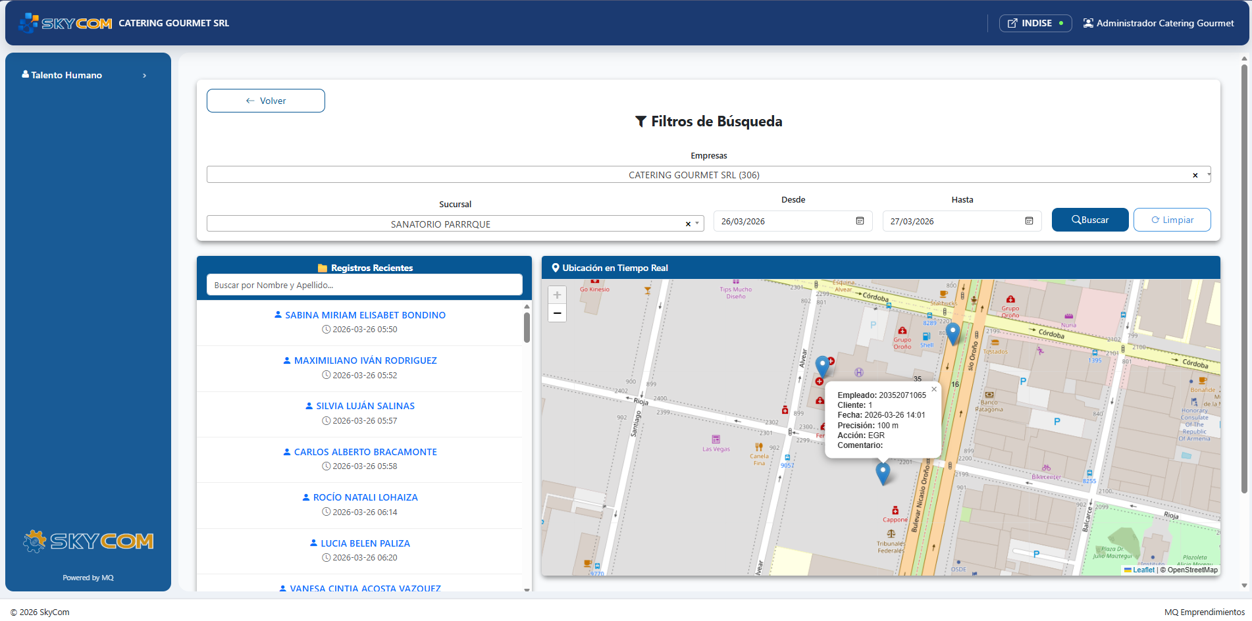Open the Hasta date calendar picker
The image size is (1252, 621).
[1029, 221]
